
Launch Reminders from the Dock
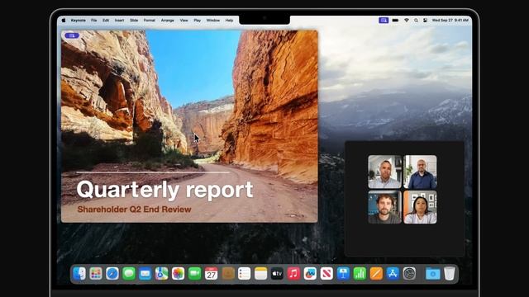tap(244, 274)
